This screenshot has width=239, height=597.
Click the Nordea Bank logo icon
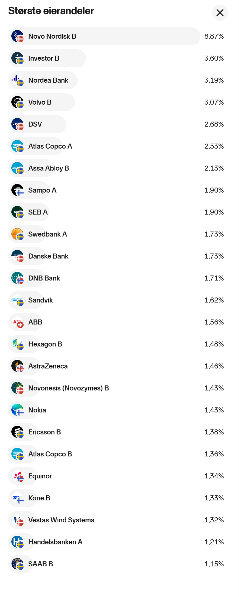(x=17, y=80)
